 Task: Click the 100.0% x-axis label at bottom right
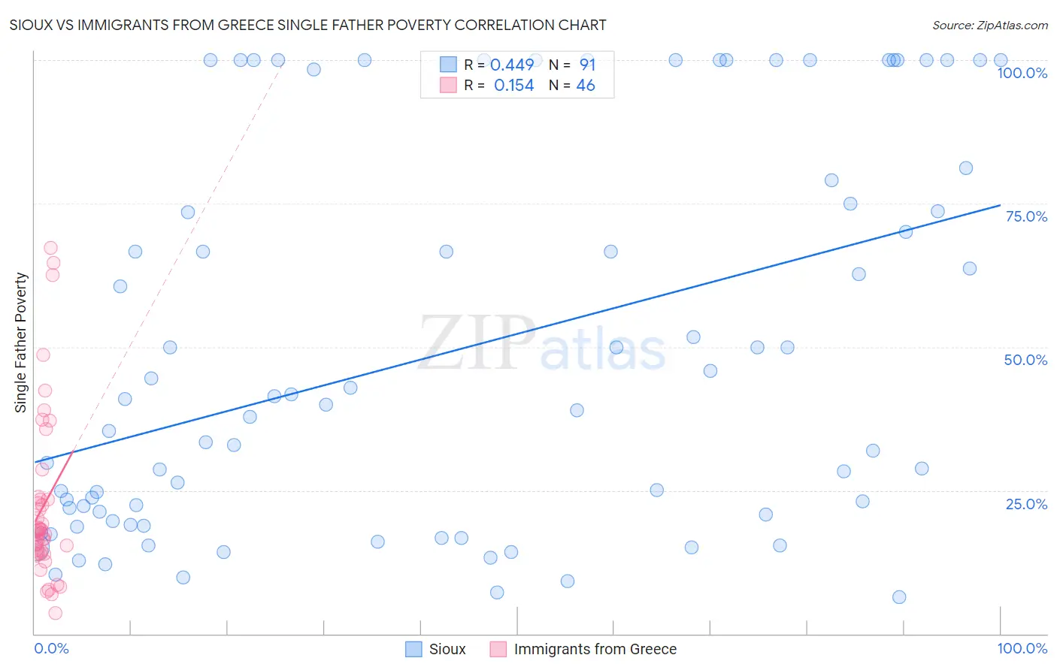coord(1022,648)
